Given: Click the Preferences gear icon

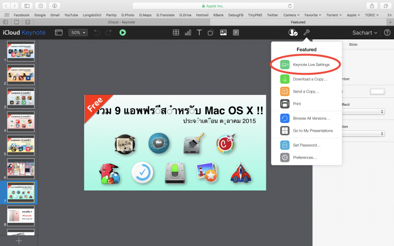Looking at the screenshot, I should pos(285,157).
